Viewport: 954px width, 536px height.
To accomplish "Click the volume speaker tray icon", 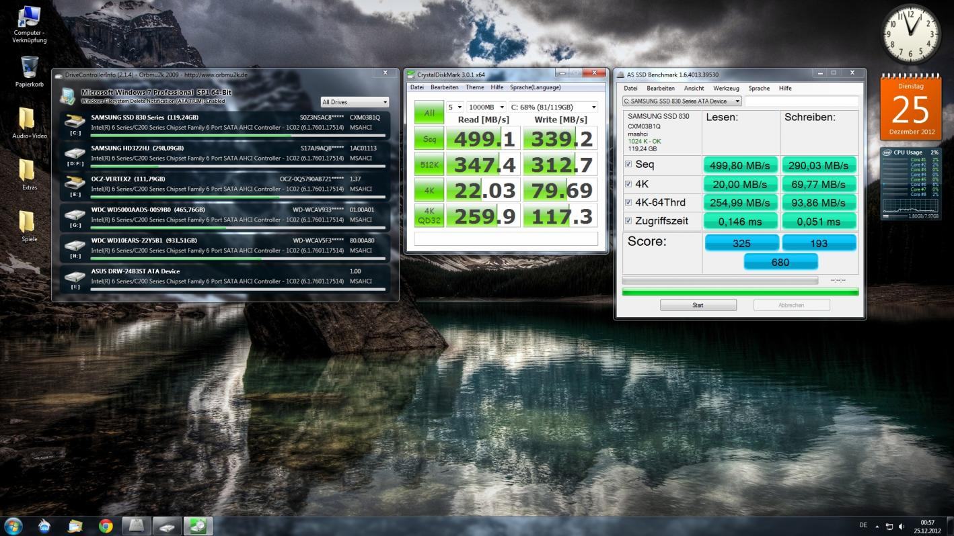I will click(x=902, y=526).
